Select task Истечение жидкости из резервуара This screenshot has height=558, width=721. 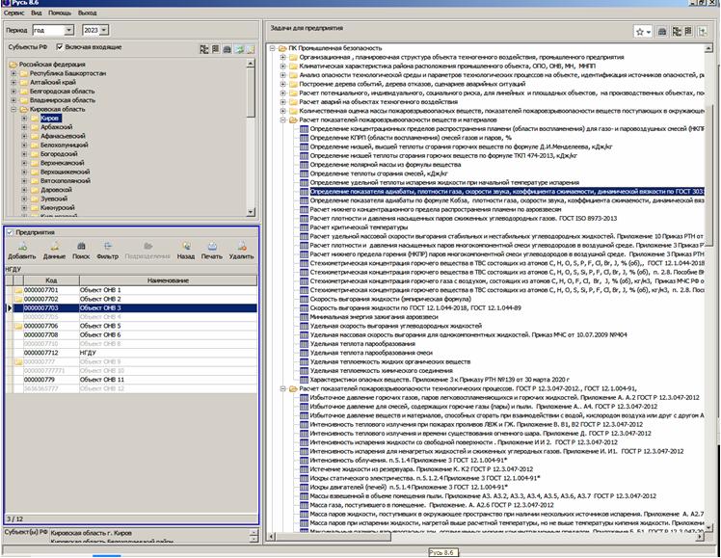tap(421, 469)
